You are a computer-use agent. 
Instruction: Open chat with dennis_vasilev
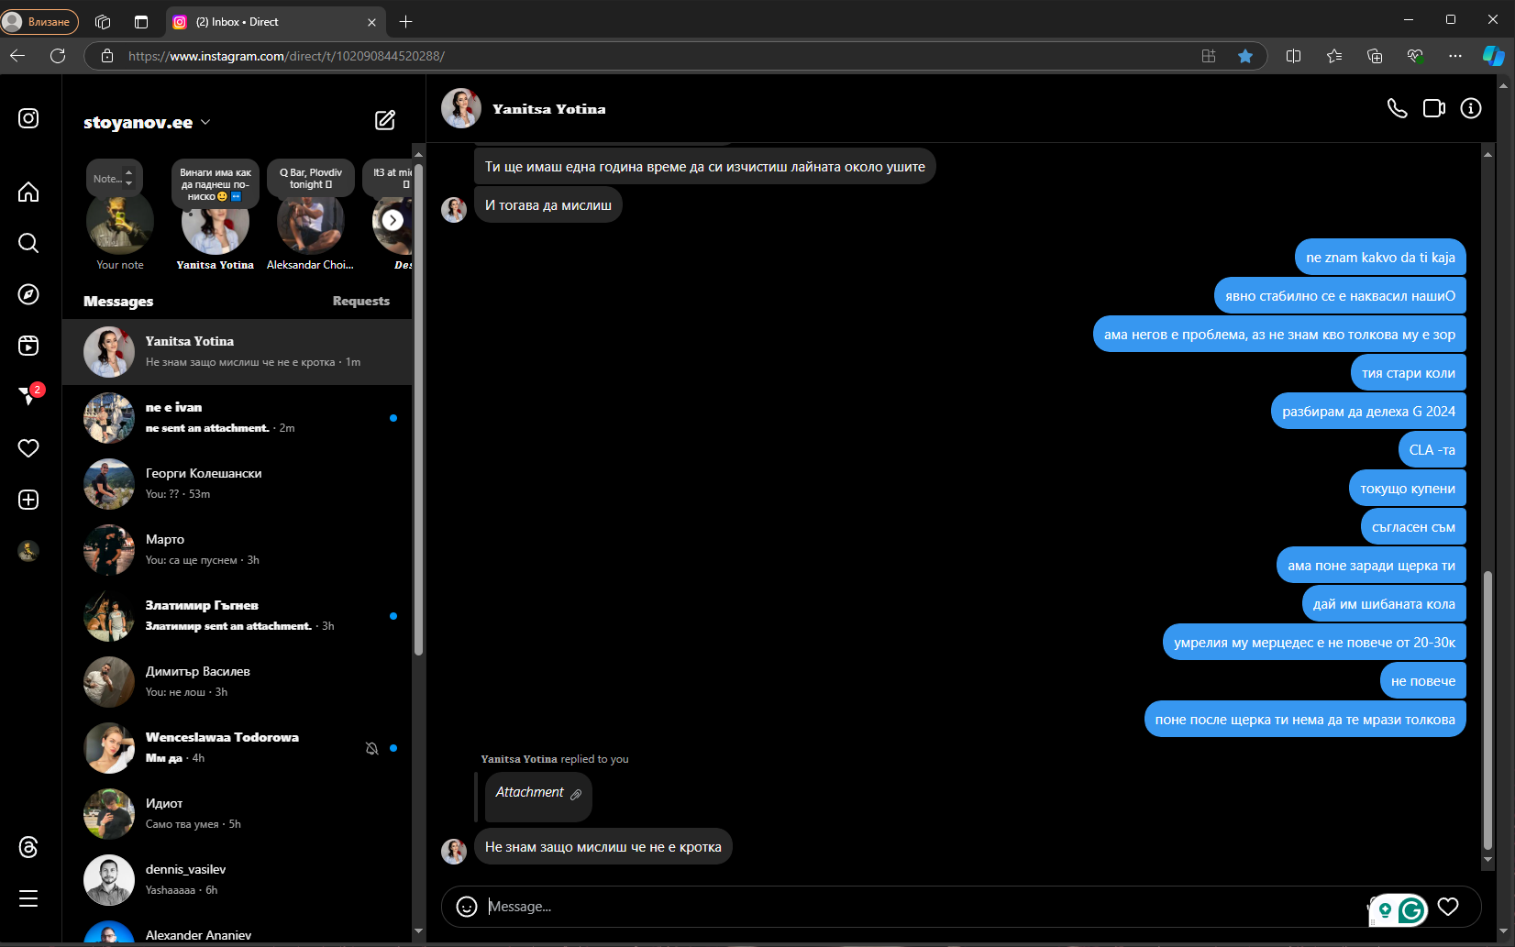(x=238, y=880)
